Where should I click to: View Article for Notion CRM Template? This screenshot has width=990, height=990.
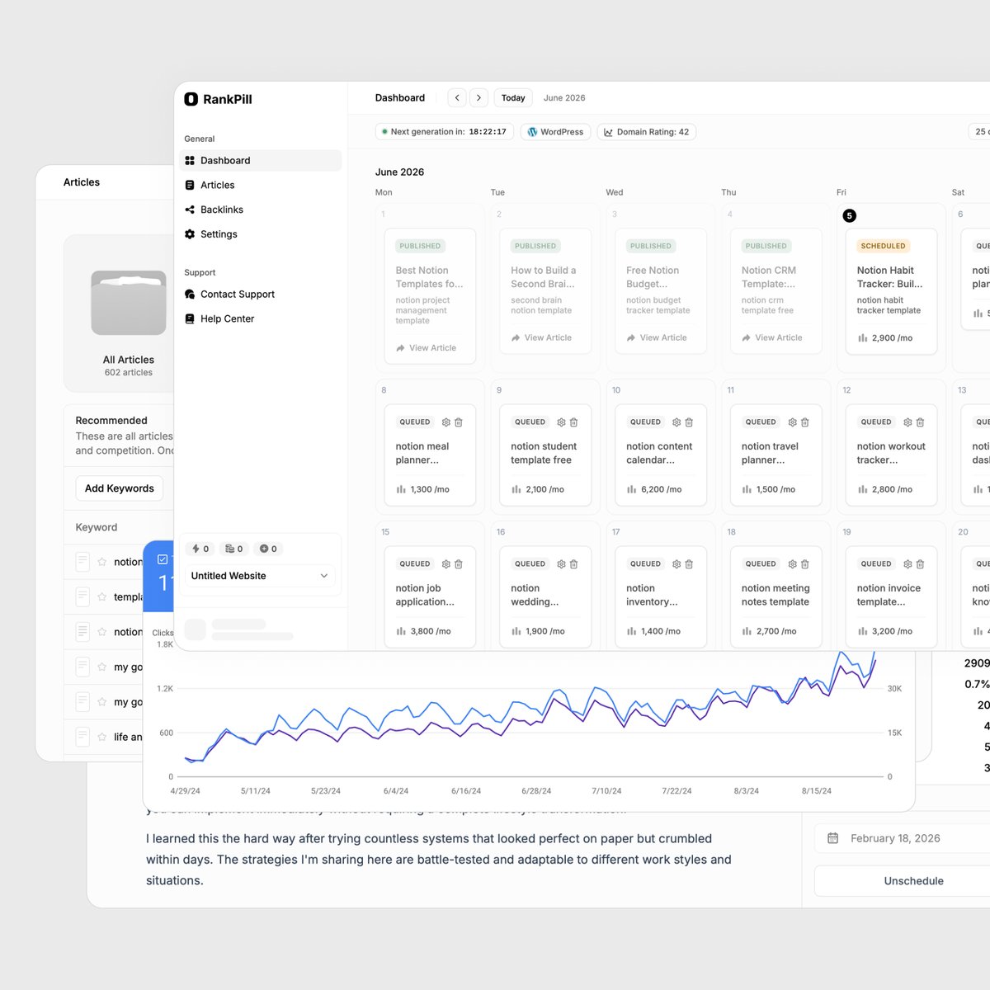point(772,337)
